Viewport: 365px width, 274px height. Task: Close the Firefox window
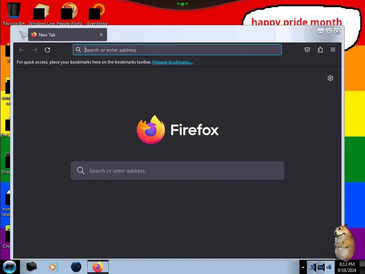coord(337,31)
